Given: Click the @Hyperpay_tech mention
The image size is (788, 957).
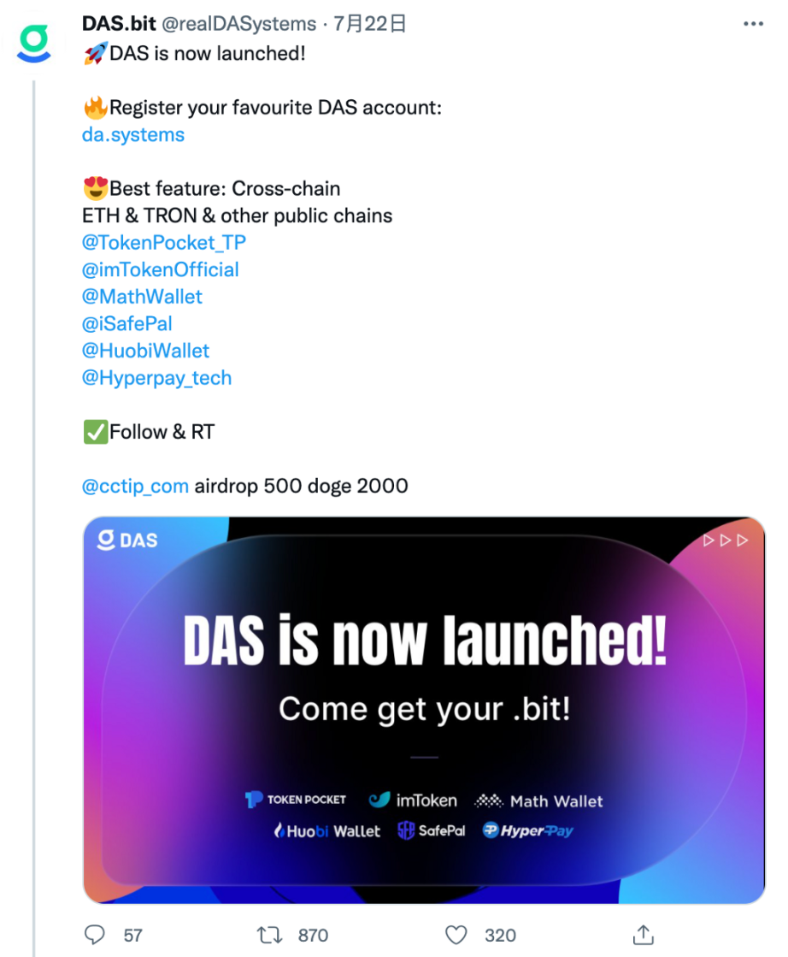Looking at the screenshot, I should tap(156, 377).
